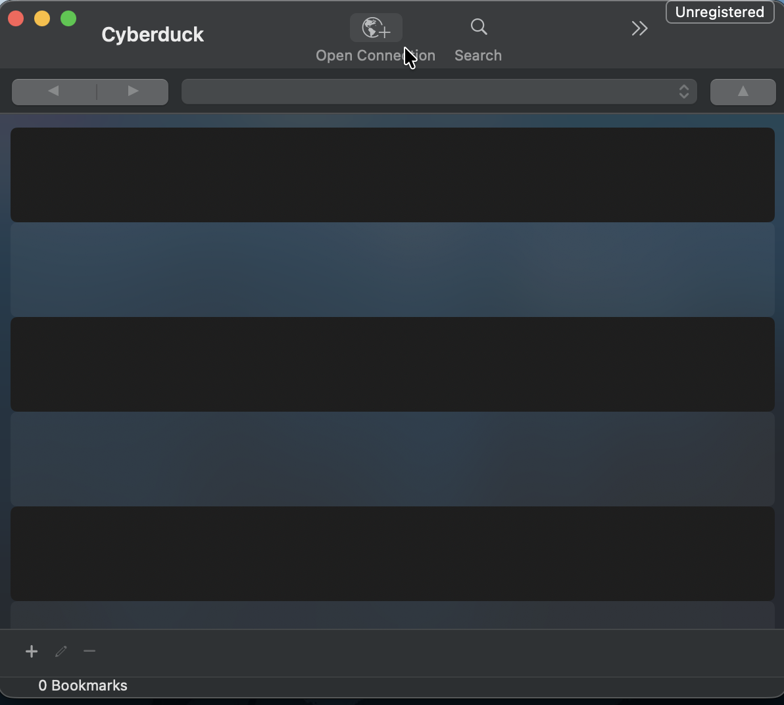
Task: Click the 0 Bookmarks status text
Action: 83,685
